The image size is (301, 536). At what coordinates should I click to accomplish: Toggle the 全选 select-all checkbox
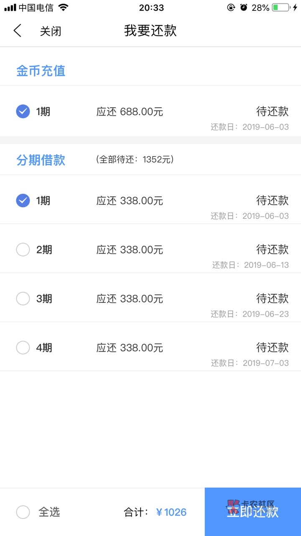coord(23,512)
